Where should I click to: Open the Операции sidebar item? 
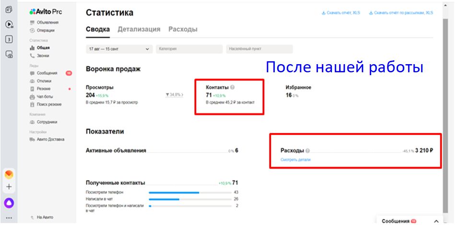click(42, 30)
